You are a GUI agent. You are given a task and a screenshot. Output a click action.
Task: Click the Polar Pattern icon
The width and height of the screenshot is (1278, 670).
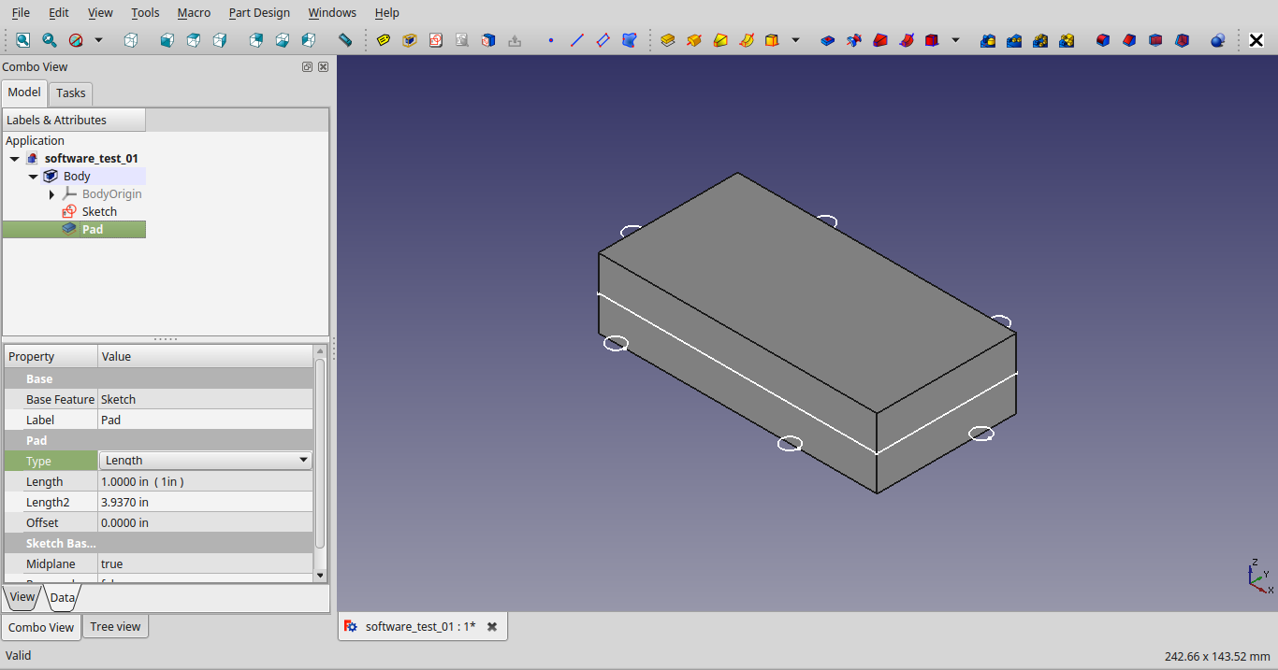pyautogui.click(x=1040, y=40)
